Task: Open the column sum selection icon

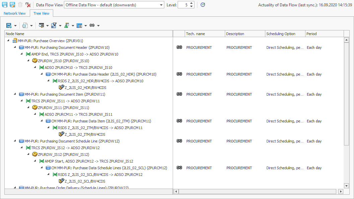Action: [80, 25]
